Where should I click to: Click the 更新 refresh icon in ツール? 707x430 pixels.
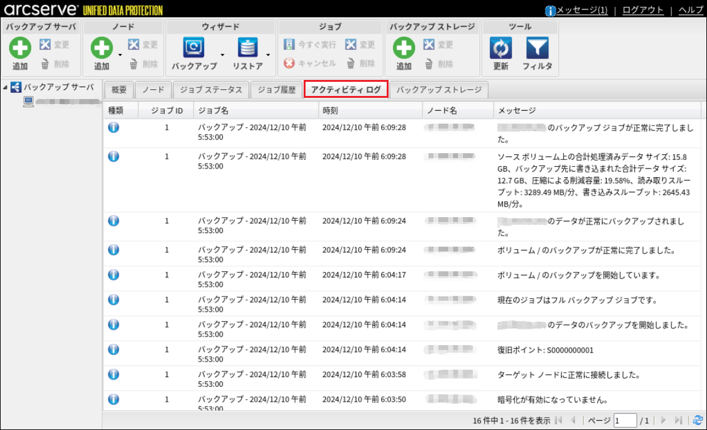pos(500,48)
